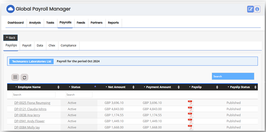Open PDF payslip for Fiona Reumping
This screenshot has width=266, height=132.
[191, 103]
